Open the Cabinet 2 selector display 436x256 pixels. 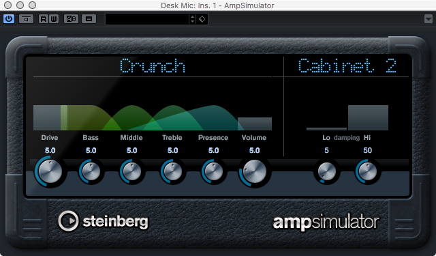(x=347, y=66)
